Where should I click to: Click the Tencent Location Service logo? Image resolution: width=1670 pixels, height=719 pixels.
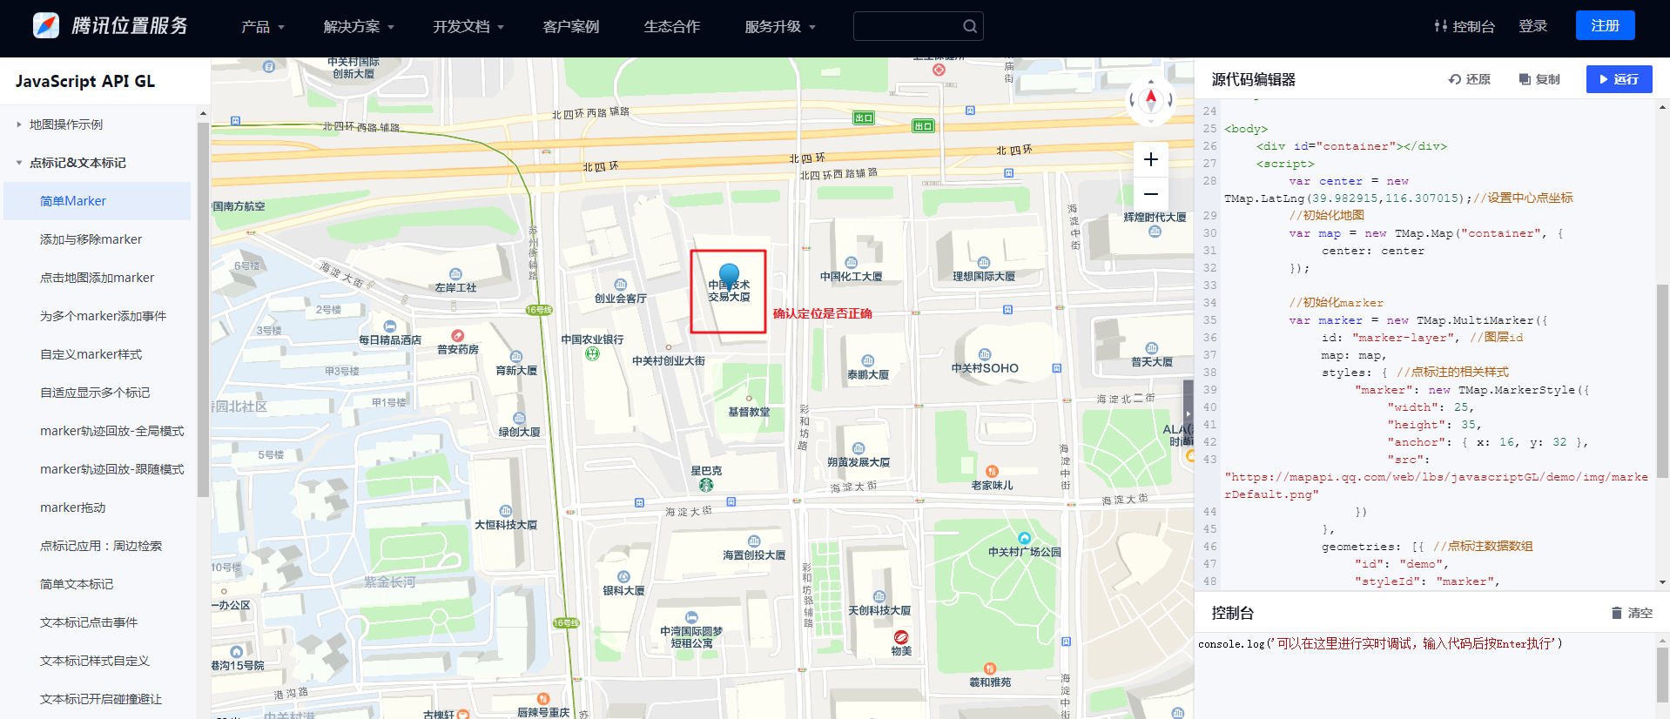point(111,25)
